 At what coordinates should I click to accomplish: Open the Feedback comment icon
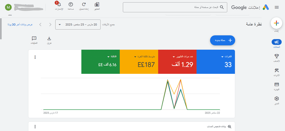(x=34, y=38)
